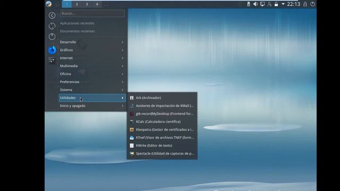This screenshot has height=191, width=340.
Task: Click the application launcher icon in panel
Action: (49, 4)
